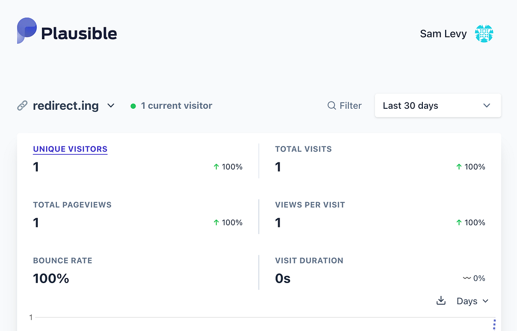
Task: Show the Views Per Visit graph
Action: click(x=310, y=205)
